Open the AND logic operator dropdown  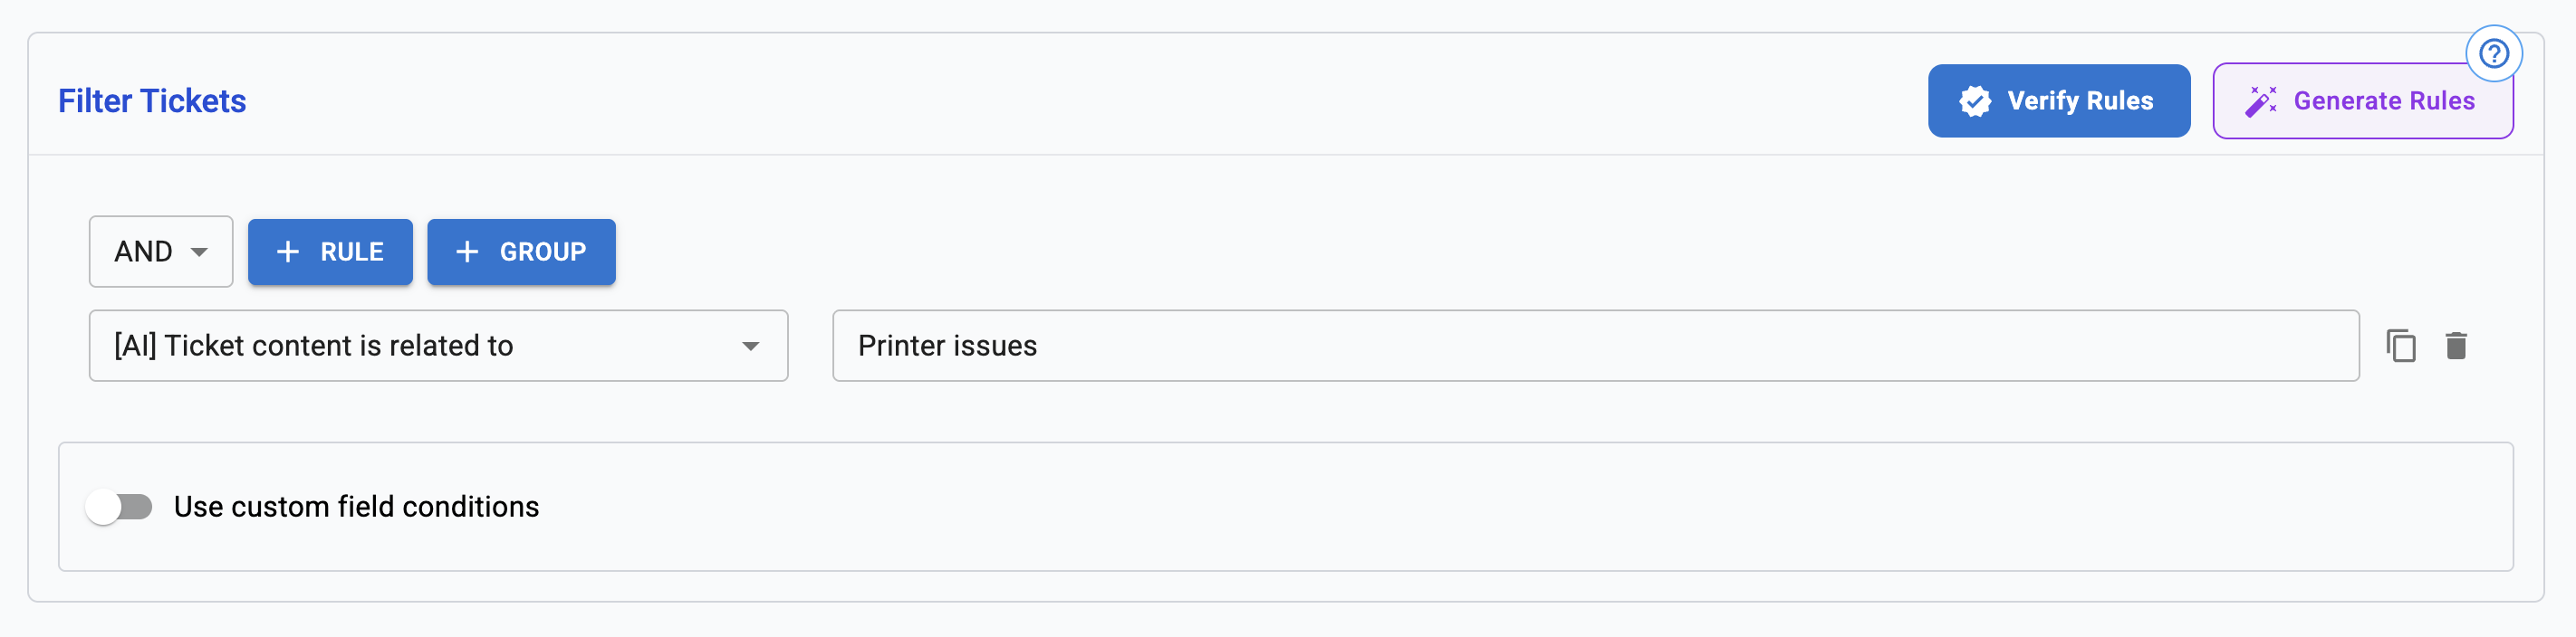(x=160, y=252)
